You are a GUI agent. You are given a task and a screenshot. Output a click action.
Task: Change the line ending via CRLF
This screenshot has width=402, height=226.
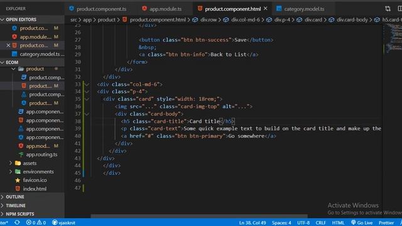[x=321, y=223]
